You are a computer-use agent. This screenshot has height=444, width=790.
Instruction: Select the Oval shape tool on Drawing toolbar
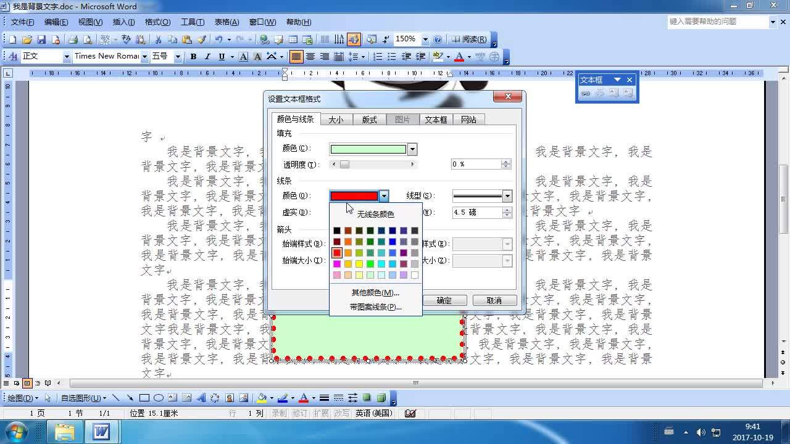coord(159,397)
